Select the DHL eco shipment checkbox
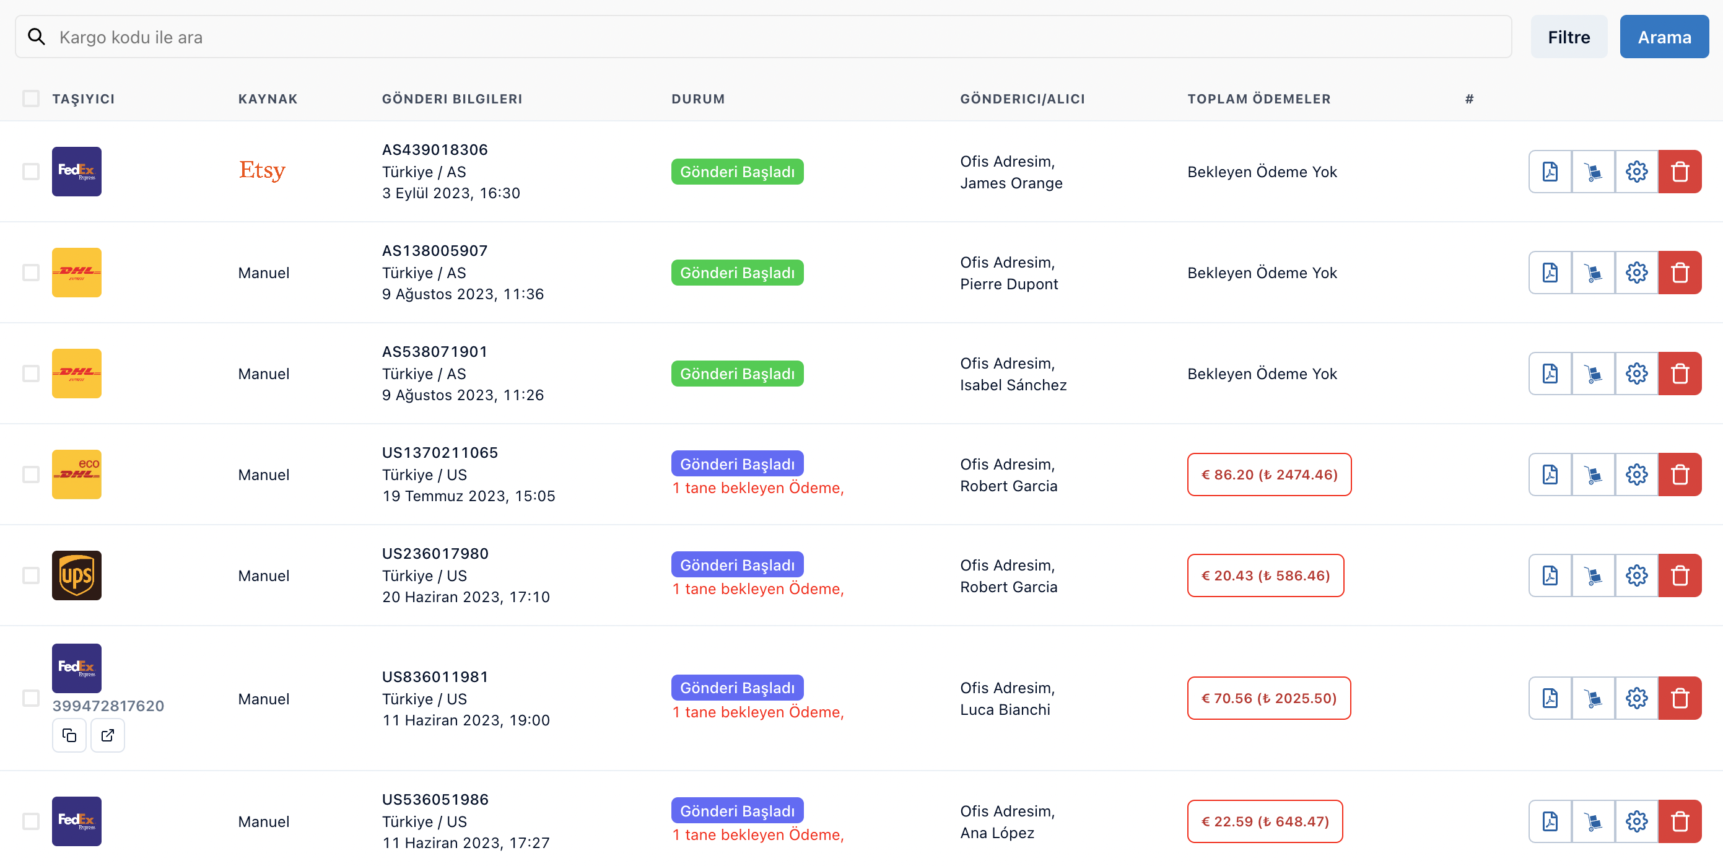This screenshot has height=866, width=1723. coord(31,475)
